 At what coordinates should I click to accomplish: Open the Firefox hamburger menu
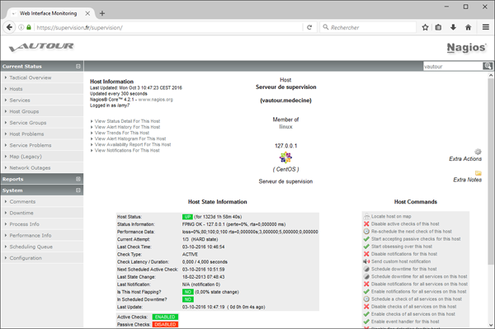point(486,27)
